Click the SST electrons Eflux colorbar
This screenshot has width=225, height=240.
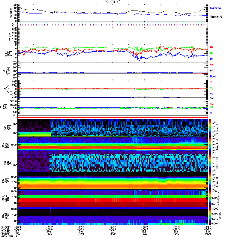click(210, 163)
